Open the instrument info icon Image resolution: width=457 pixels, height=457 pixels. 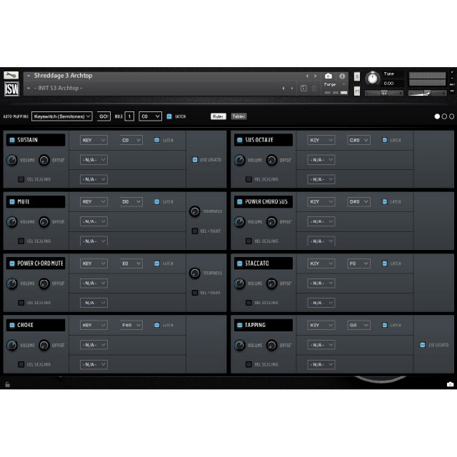342,76
